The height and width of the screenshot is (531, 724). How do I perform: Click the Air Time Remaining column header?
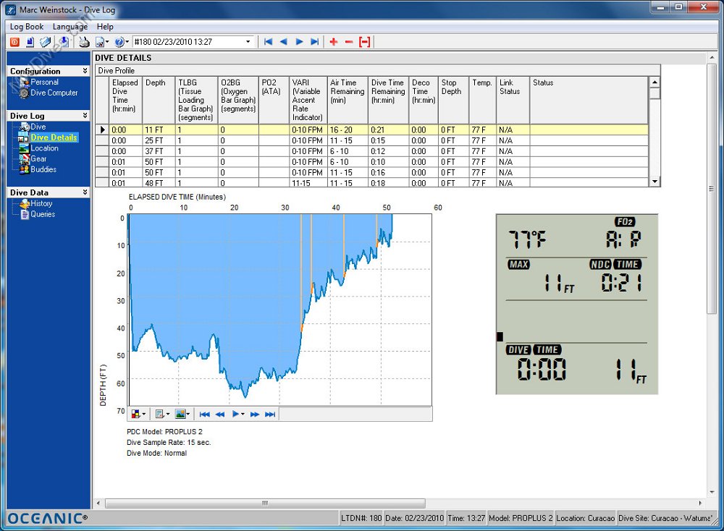tap(348, 100)
